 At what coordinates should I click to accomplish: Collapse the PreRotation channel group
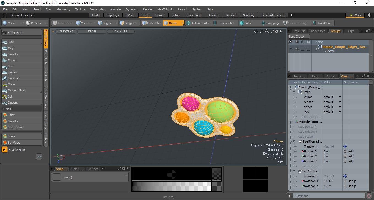coord(294,171)
